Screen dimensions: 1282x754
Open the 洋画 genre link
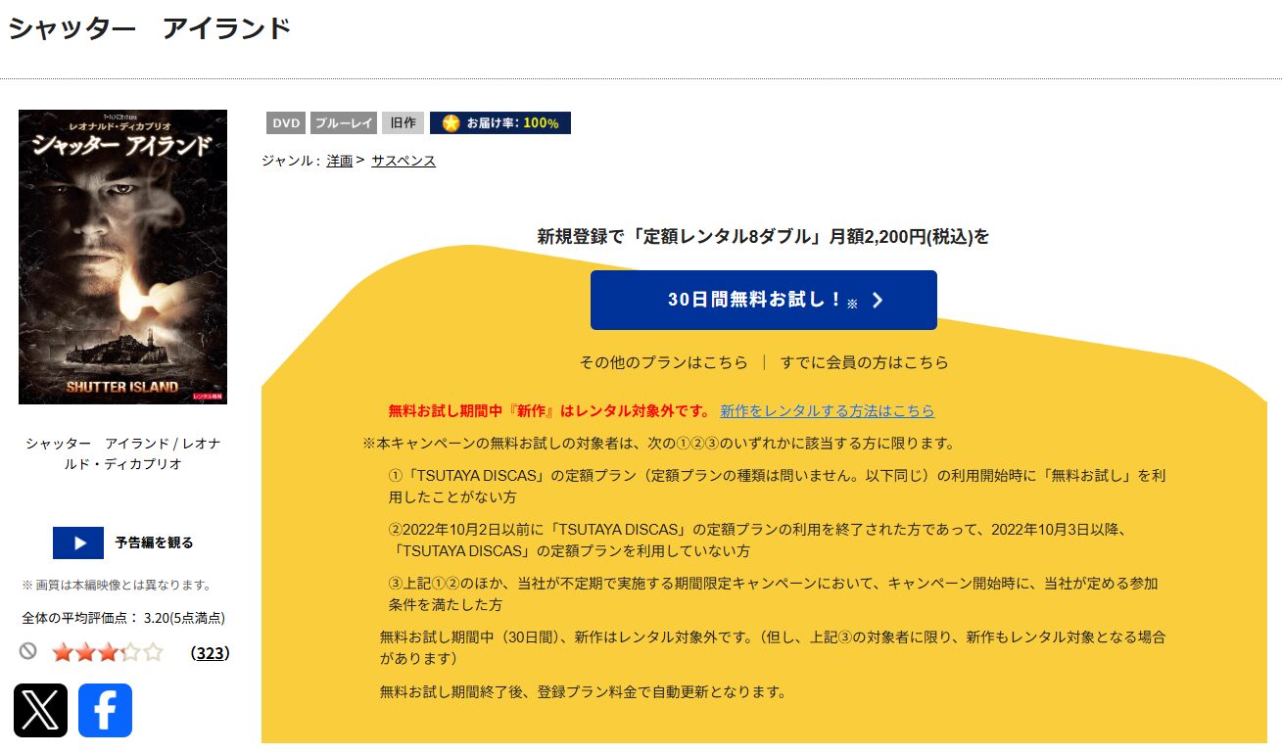[339, 161]
